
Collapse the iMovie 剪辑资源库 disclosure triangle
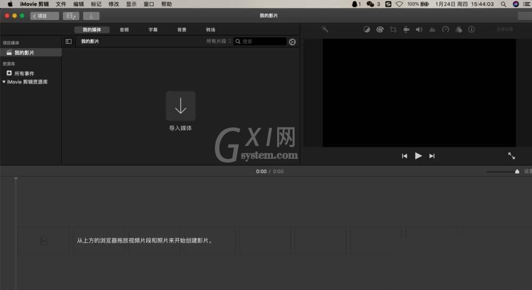4,82
